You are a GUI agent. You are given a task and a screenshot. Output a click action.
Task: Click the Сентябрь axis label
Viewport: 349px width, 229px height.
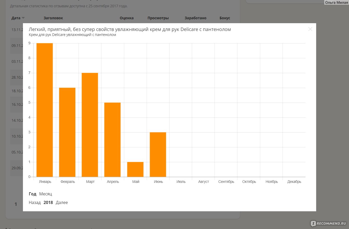226,182
